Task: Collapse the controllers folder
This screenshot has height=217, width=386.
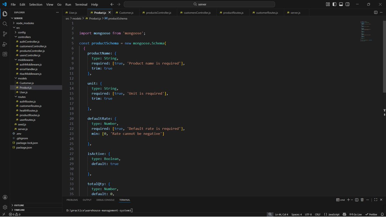Action: (x=15, y=37)
